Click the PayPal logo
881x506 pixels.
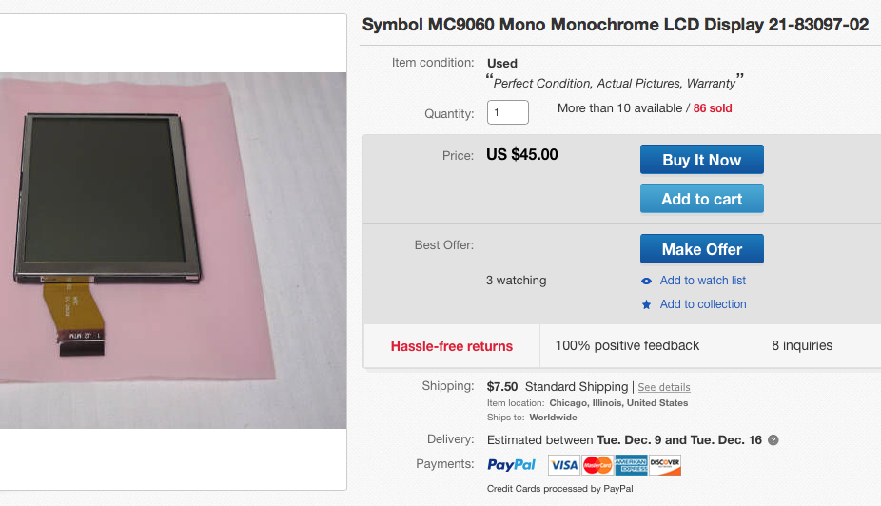[512, 465]
